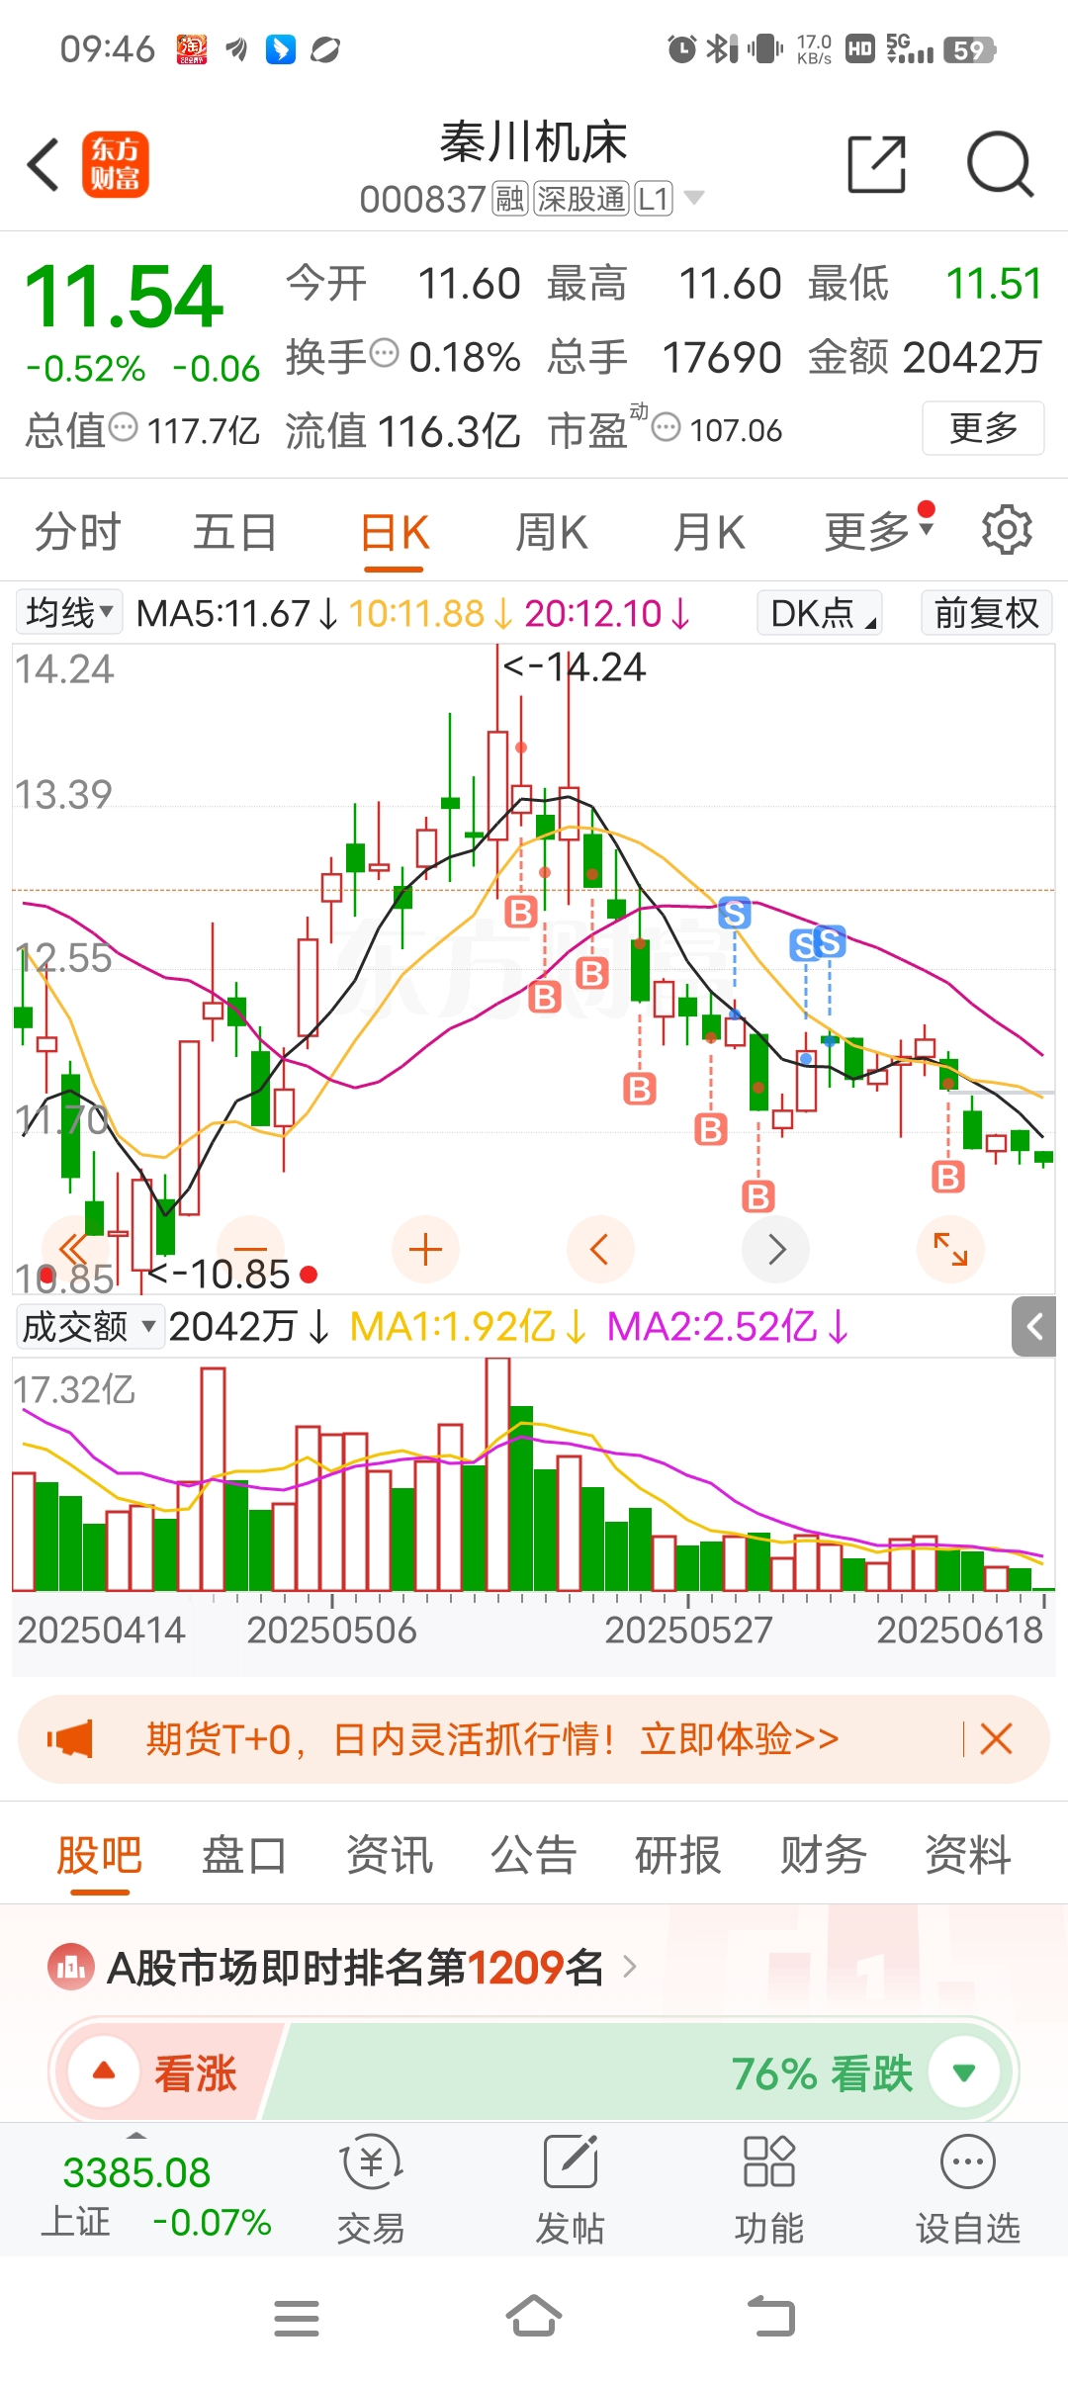Expand the 更多 chart period dropdown
The image size is (1068, 2381).
[879, 531]
